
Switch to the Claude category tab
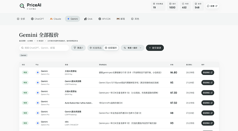56,19
